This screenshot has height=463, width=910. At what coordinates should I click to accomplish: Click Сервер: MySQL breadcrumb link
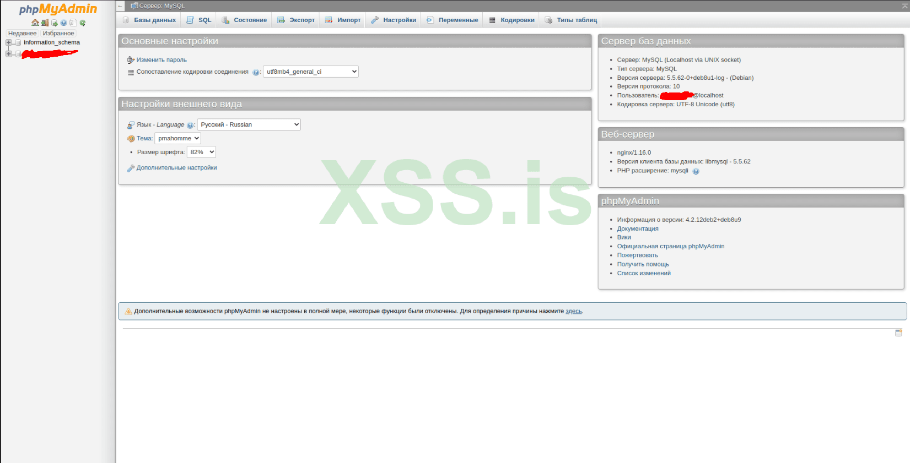point(162,6)
